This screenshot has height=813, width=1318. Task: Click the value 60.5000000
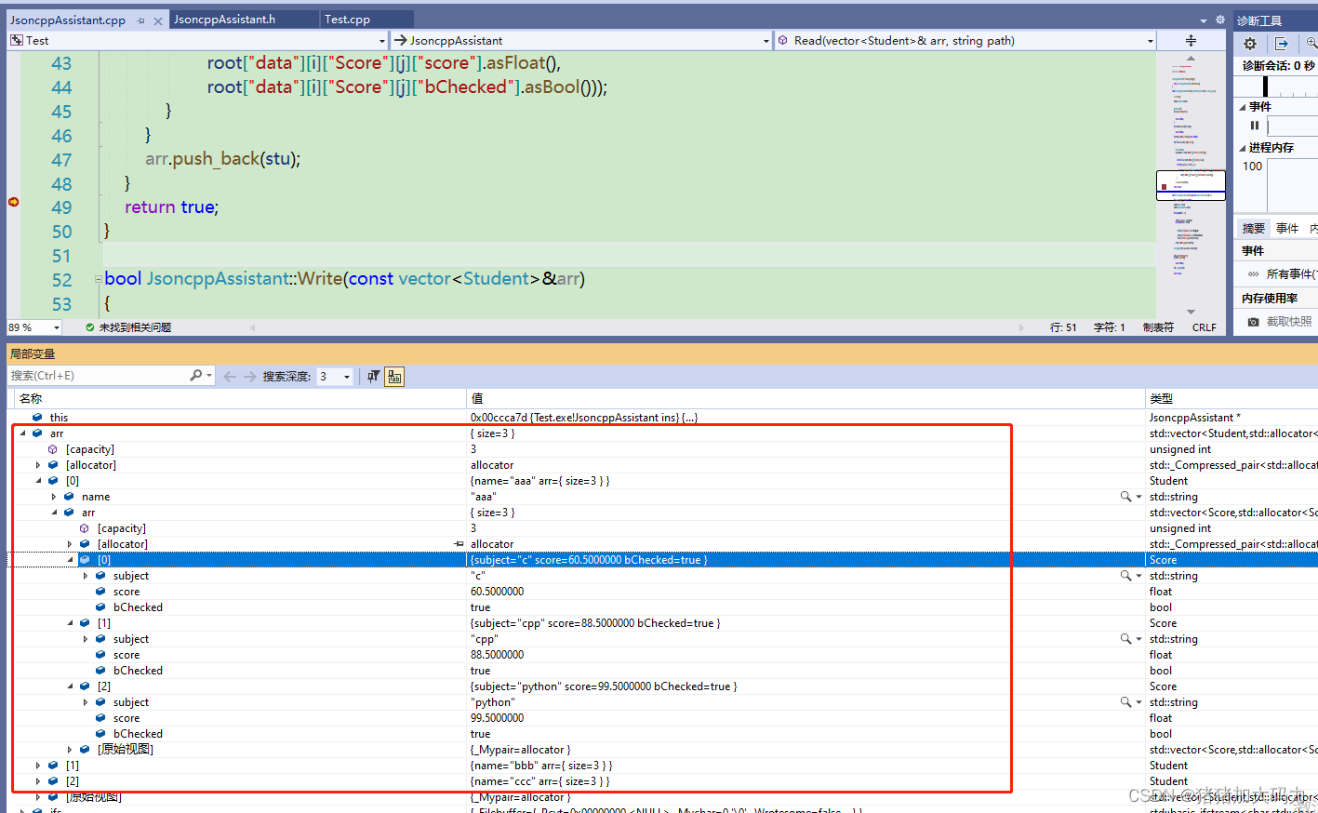click(x=497, y=592)
